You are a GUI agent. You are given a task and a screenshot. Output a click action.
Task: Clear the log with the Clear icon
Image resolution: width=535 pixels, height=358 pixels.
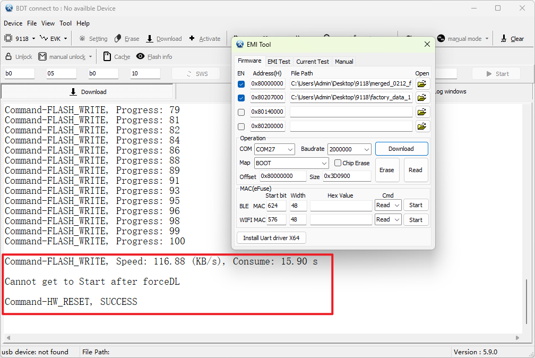coord(503,39)
